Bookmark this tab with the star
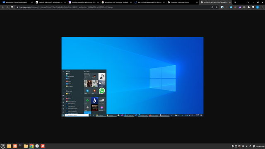This screenshot has height=149, width=265. tap(217, 7)
